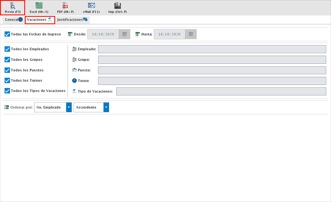Uncheck Todas las Fechas de Ingreso
Viewport: 331px width, 202px height.
coord(7,34)
